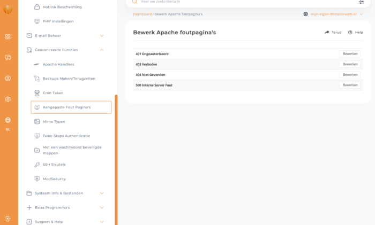
Task: Focus the search criteria input field
Action: point(247,2)
